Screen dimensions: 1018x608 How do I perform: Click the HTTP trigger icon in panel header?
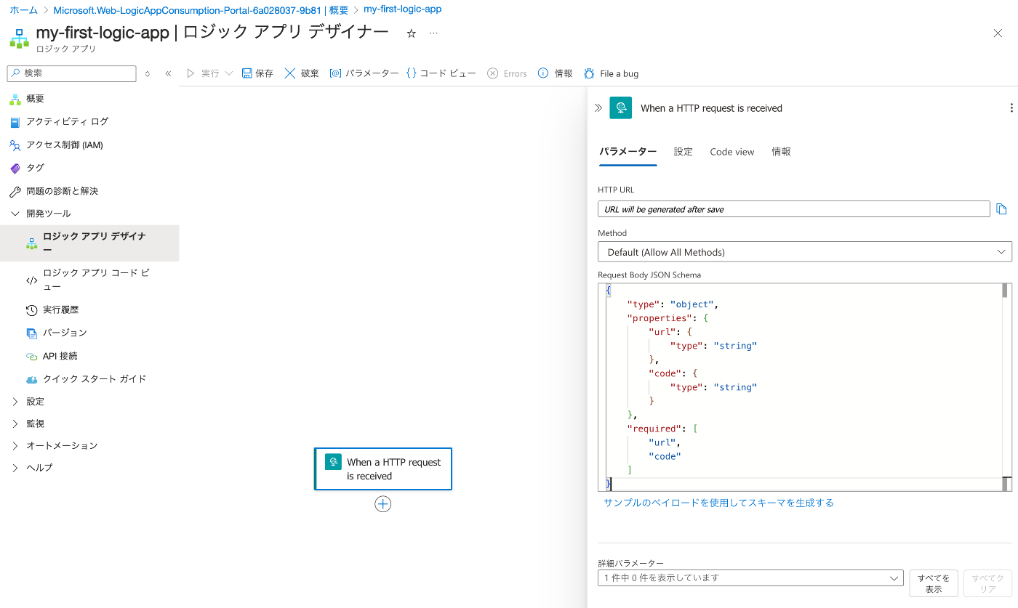[x=621, y=108]
